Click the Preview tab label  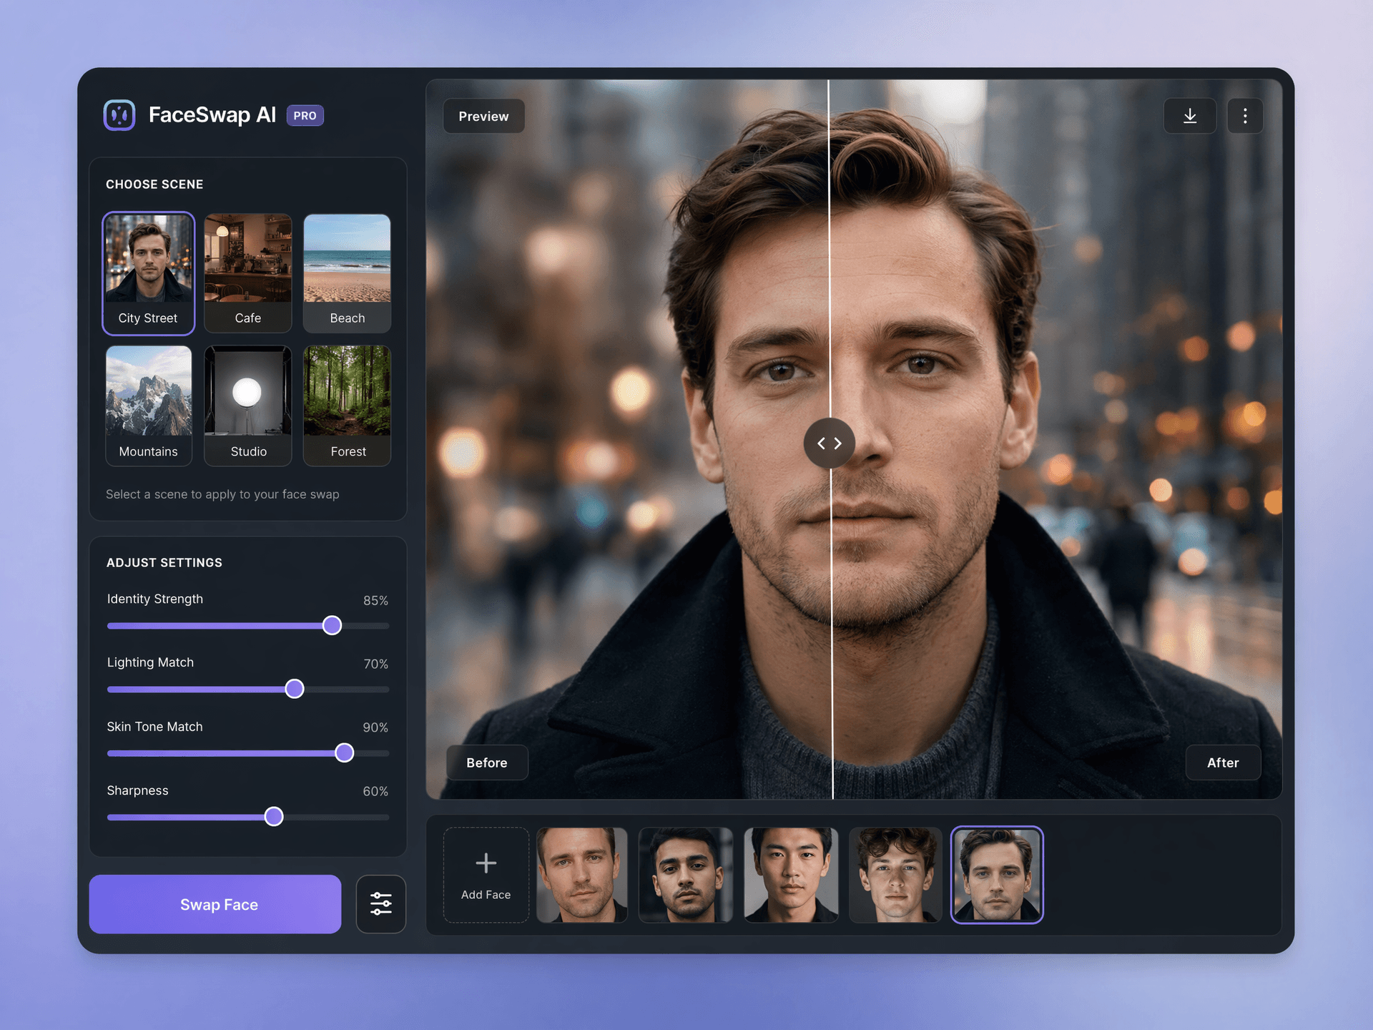(484, 116)
